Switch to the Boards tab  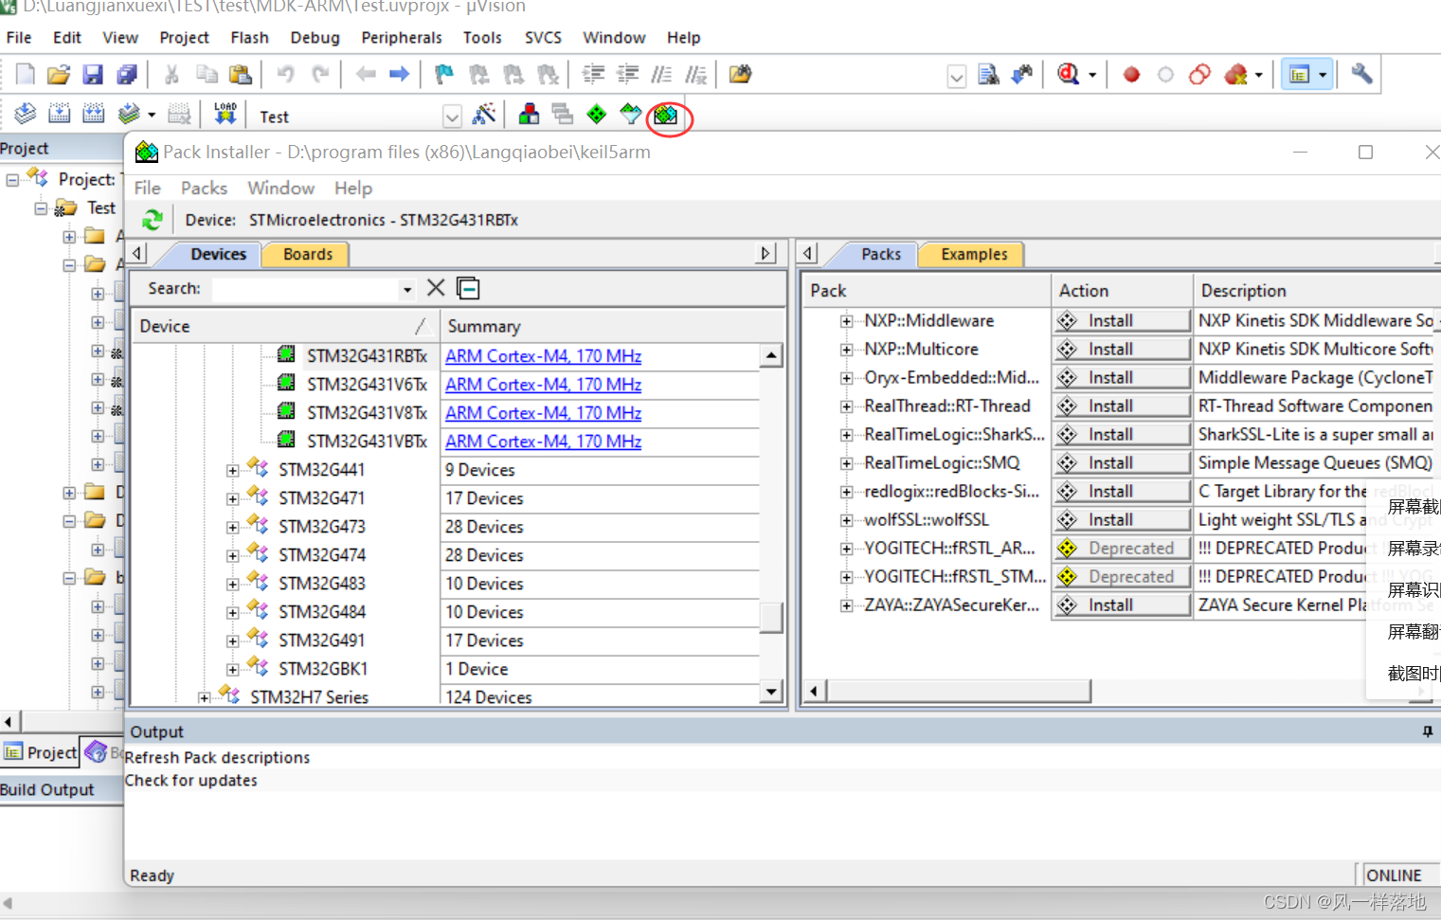[x=308, y=254]
